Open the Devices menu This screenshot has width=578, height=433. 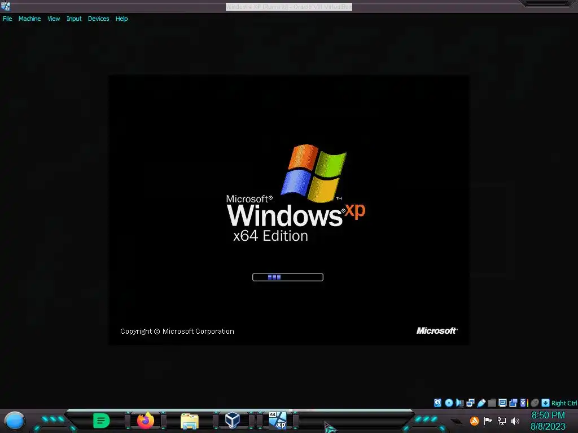(98, 19)
